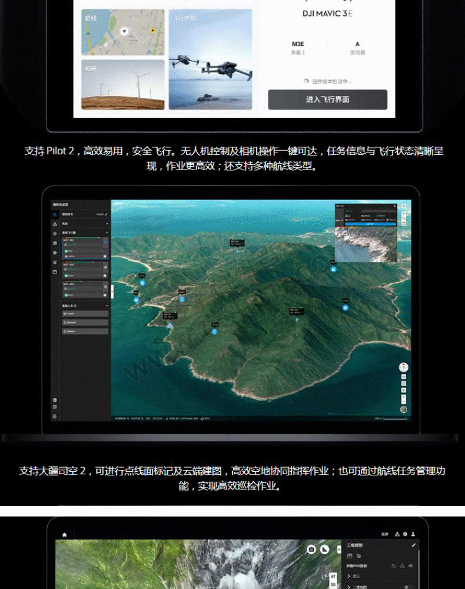Collapse the section with the upward chevron
This screenshot has height=589, width=465.
click(x=107, y=224)
